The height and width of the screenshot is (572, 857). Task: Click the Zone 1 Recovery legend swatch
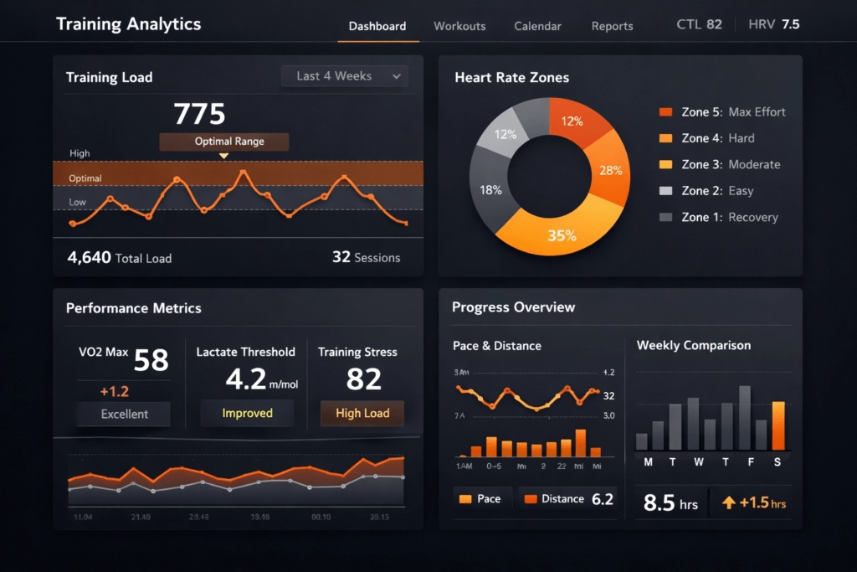(x=665, y=217)
